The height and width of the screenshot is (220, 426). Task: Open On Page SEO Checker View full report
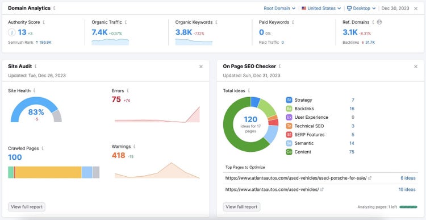(241, 207)
